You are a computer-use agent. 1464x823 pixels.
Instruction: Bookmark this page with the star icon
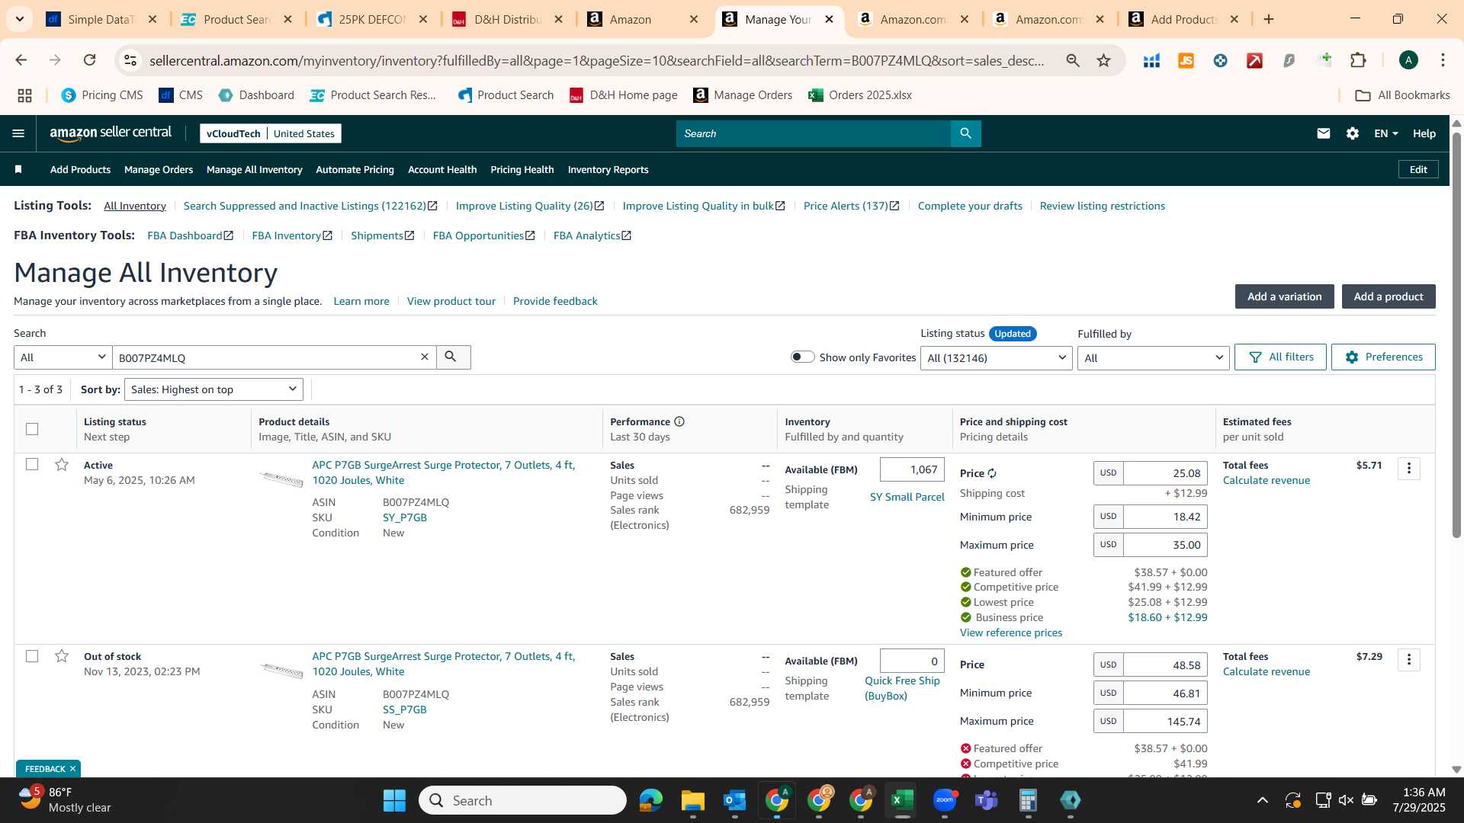point(1103,60)
